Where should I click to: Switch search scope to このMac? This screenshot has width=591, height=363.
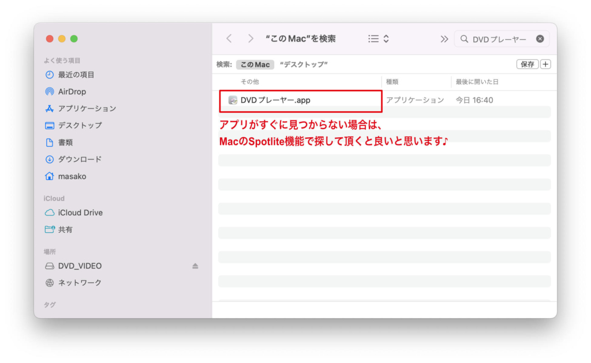[x=255, y=65]
